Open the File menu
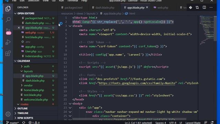This screenshot has width=220, height=124. click(14, 1)
